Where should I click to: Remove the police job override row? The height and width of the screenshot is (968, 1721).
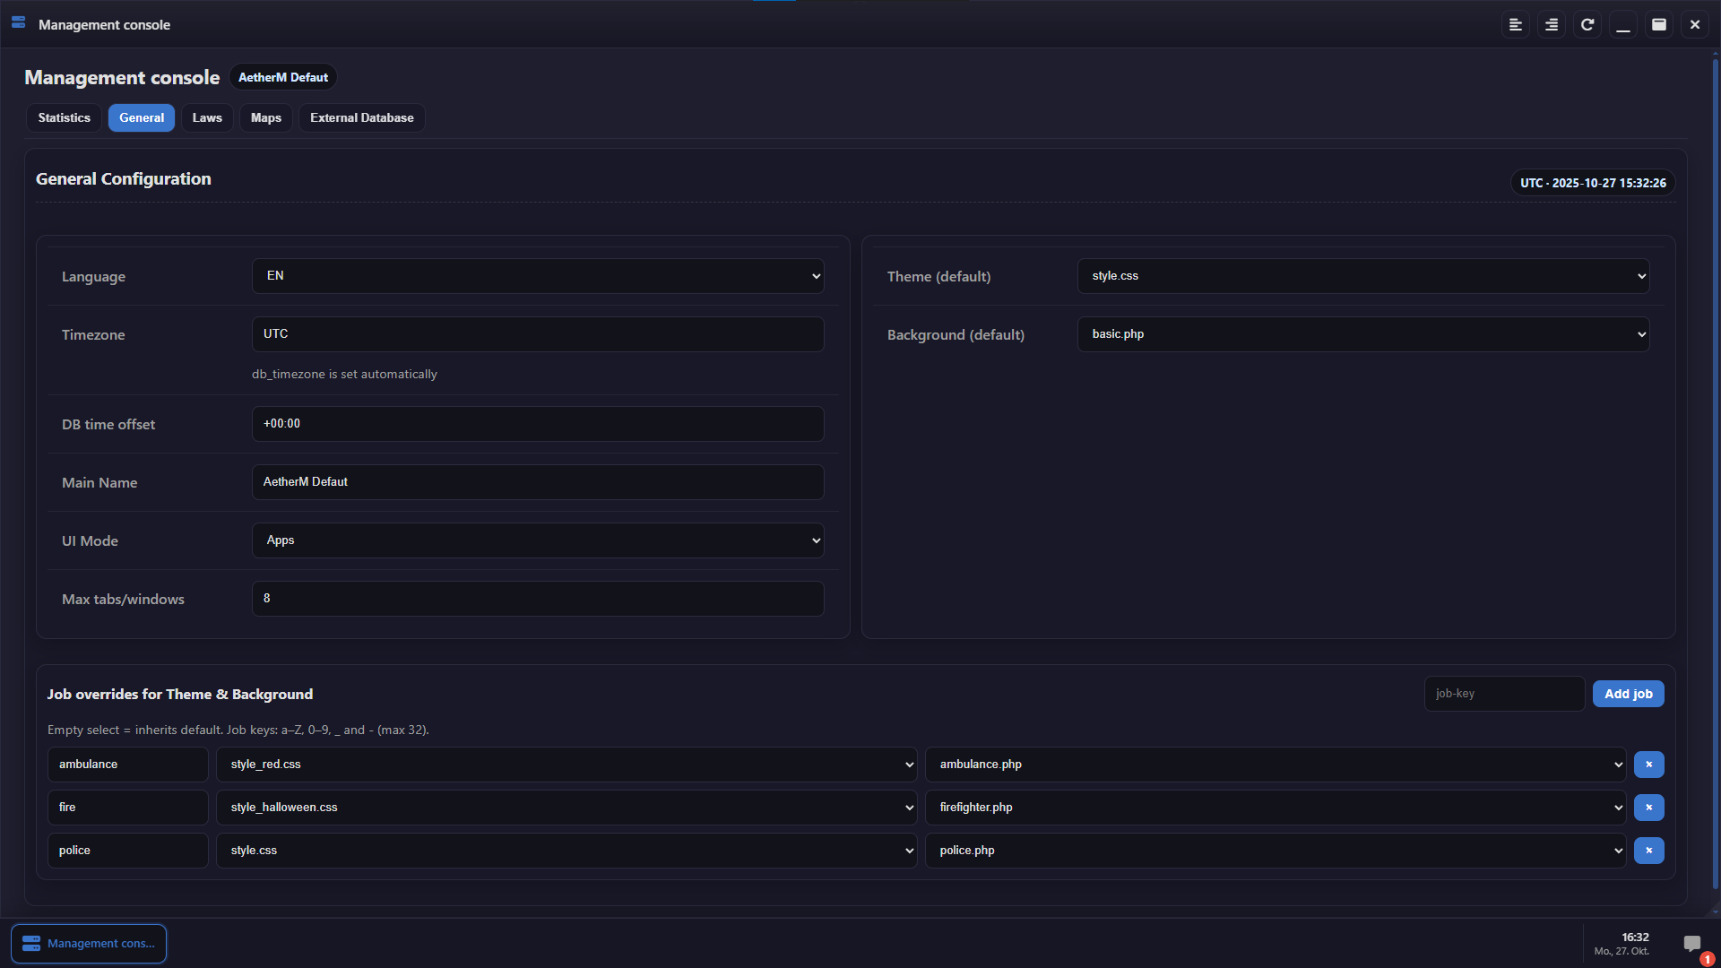tap(1648, 851)
